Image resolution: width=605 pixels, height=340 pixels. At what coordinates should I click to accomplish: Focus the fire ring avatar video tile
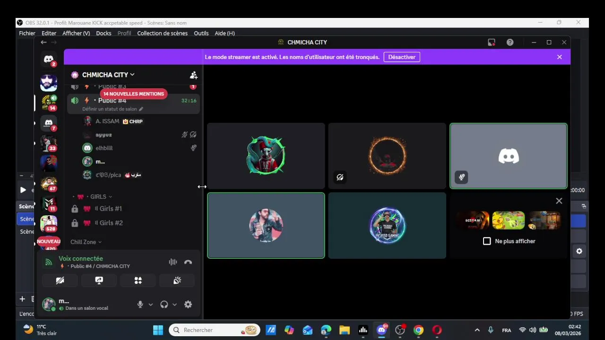pos(387,156)
